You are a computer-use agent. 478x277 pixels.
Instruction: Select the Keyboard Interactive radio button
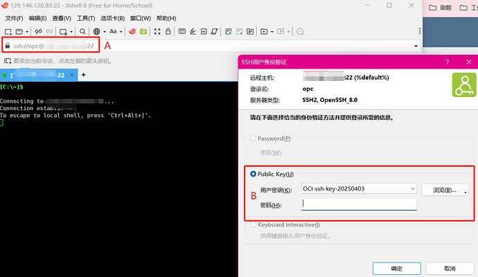(x=254, y=225)
